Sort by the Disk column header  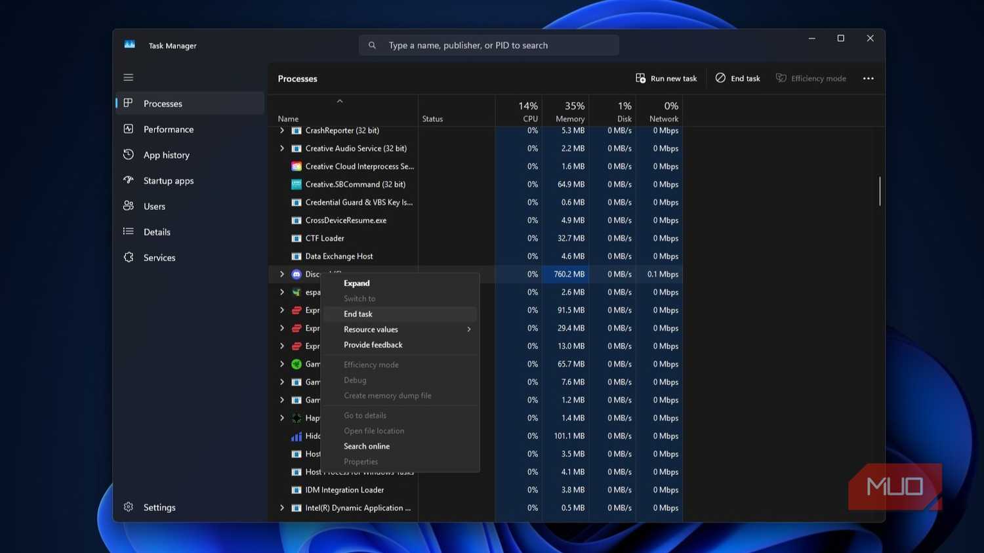point(612,111)
